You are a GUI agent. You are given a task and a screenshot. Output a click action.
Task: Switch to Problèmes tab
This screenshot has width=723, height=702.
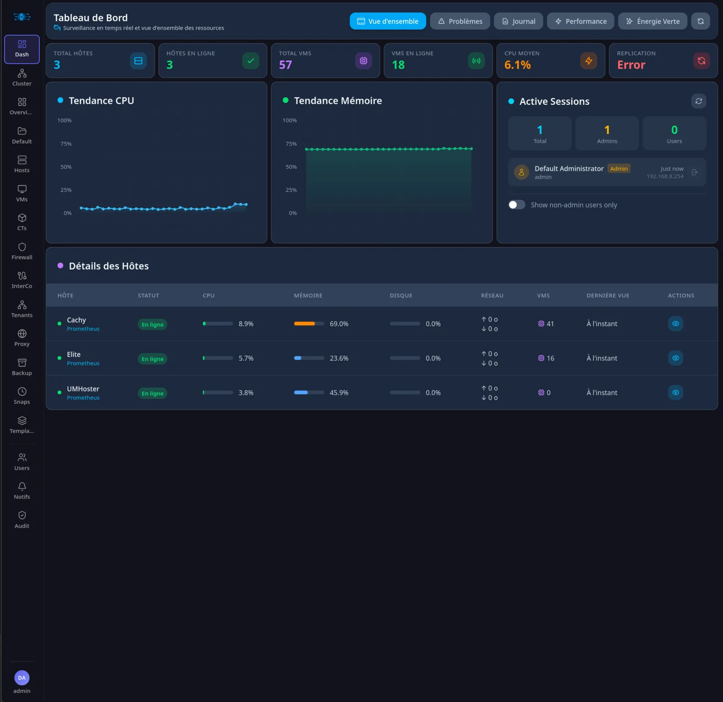click(460, 21)
